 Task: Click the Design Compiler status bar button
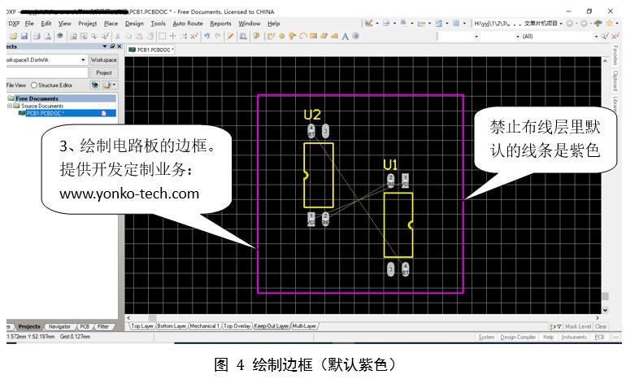[x=518, y=338]
